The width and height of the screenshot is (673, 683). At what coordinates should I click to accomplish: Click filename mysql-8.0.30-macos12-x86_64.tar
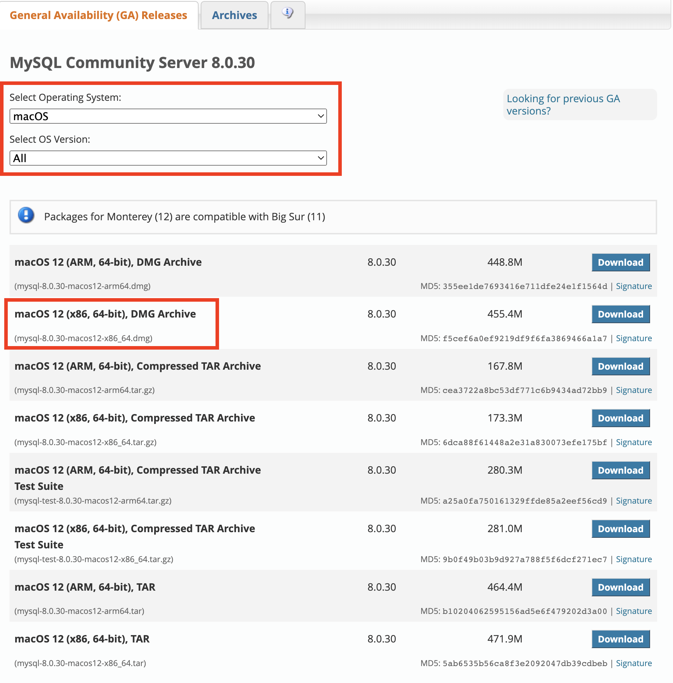[x=80, y=664]
